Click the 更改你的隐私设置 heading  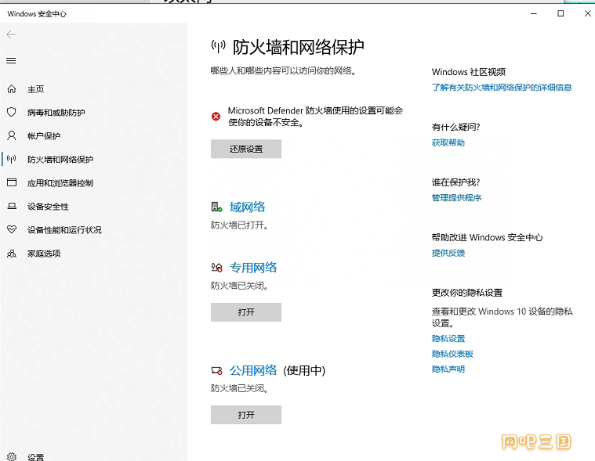pos(467,293)
